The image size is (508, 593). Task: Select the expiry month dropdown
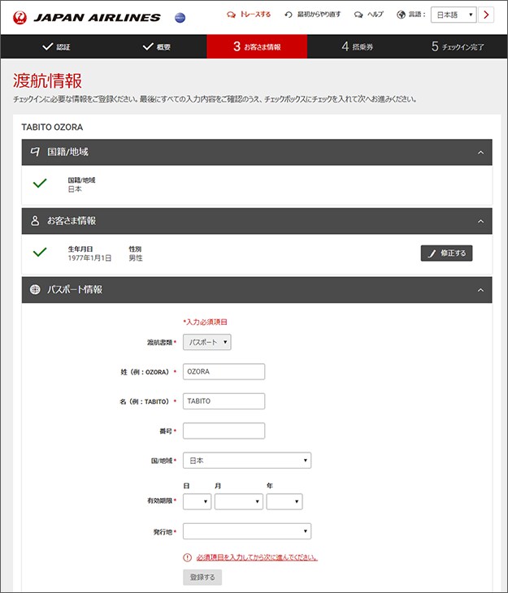(x=238, y=502)
